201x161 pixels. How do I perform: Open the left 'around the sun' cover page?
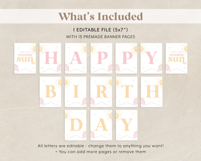tap(25, 58)
